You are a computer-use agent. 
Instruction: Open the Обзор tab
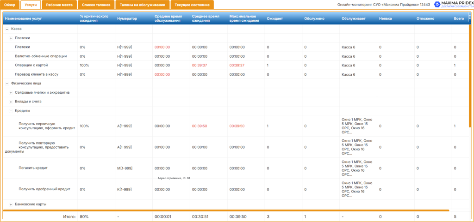(x=10, y=5)
